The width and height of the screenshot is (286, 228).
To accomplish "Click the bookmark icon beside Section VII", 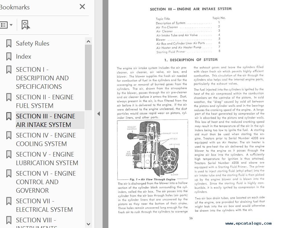I will (x=9, y=201).
